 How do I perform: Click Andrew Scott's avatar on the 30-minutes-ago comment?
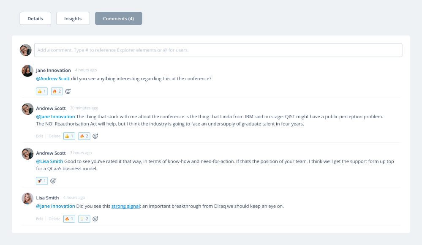tap(27, 109)
